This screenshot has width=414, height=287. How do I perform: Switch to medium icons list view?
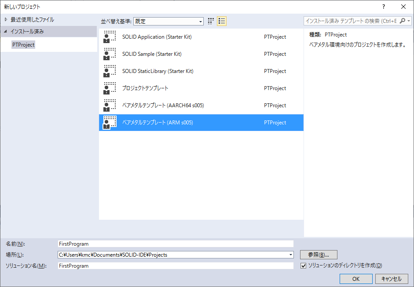tap(222, 21)
